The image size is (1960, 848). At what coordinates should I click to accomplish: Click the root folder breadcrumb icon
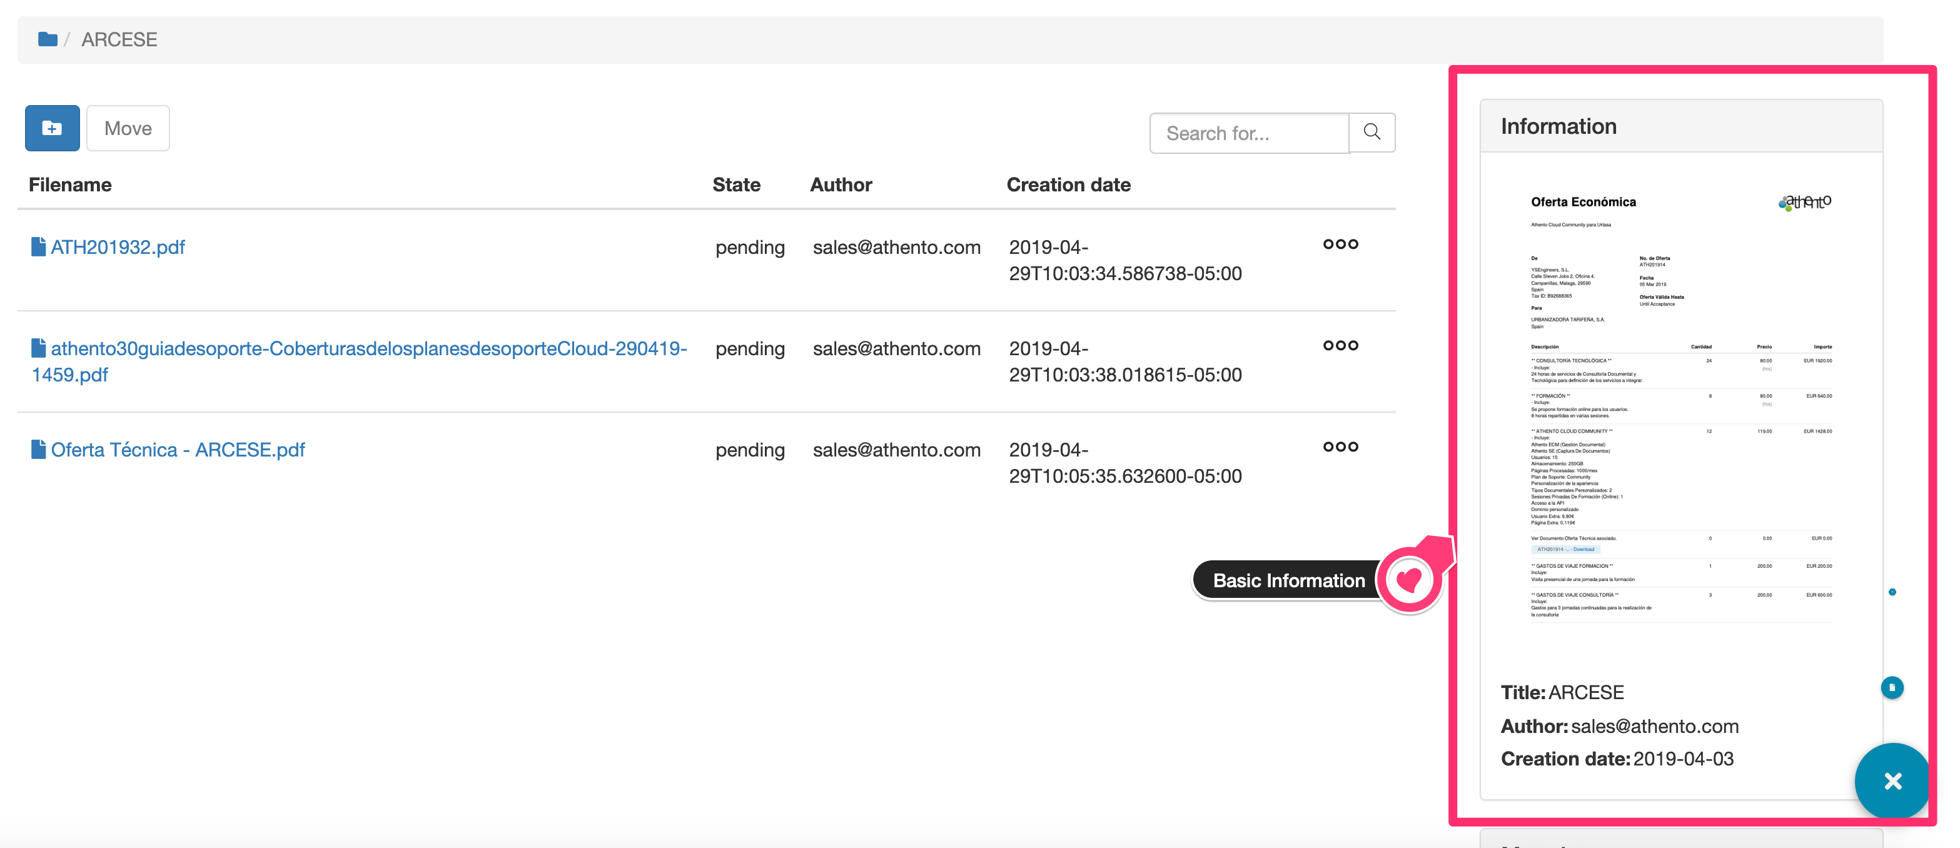[47, 39]
